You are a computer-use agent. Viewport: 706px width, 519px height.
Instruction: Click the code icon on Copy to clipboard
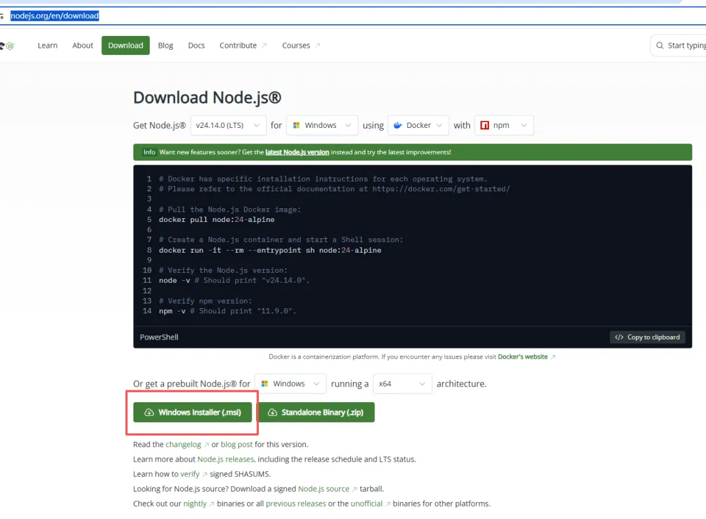(619, 338)
